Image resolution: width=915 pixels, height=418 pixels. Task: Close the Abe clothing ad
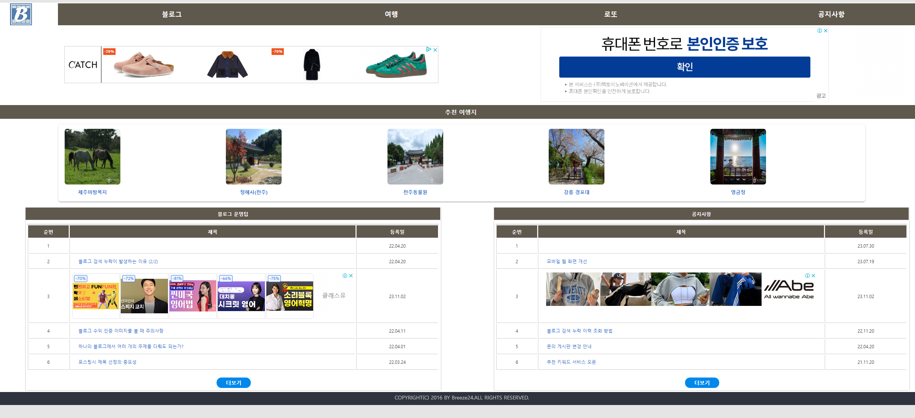814,276
